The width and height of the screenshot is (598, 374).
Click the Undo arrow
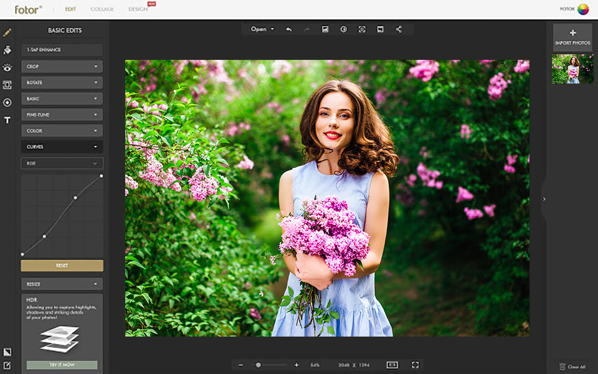[x=288, y=29]
